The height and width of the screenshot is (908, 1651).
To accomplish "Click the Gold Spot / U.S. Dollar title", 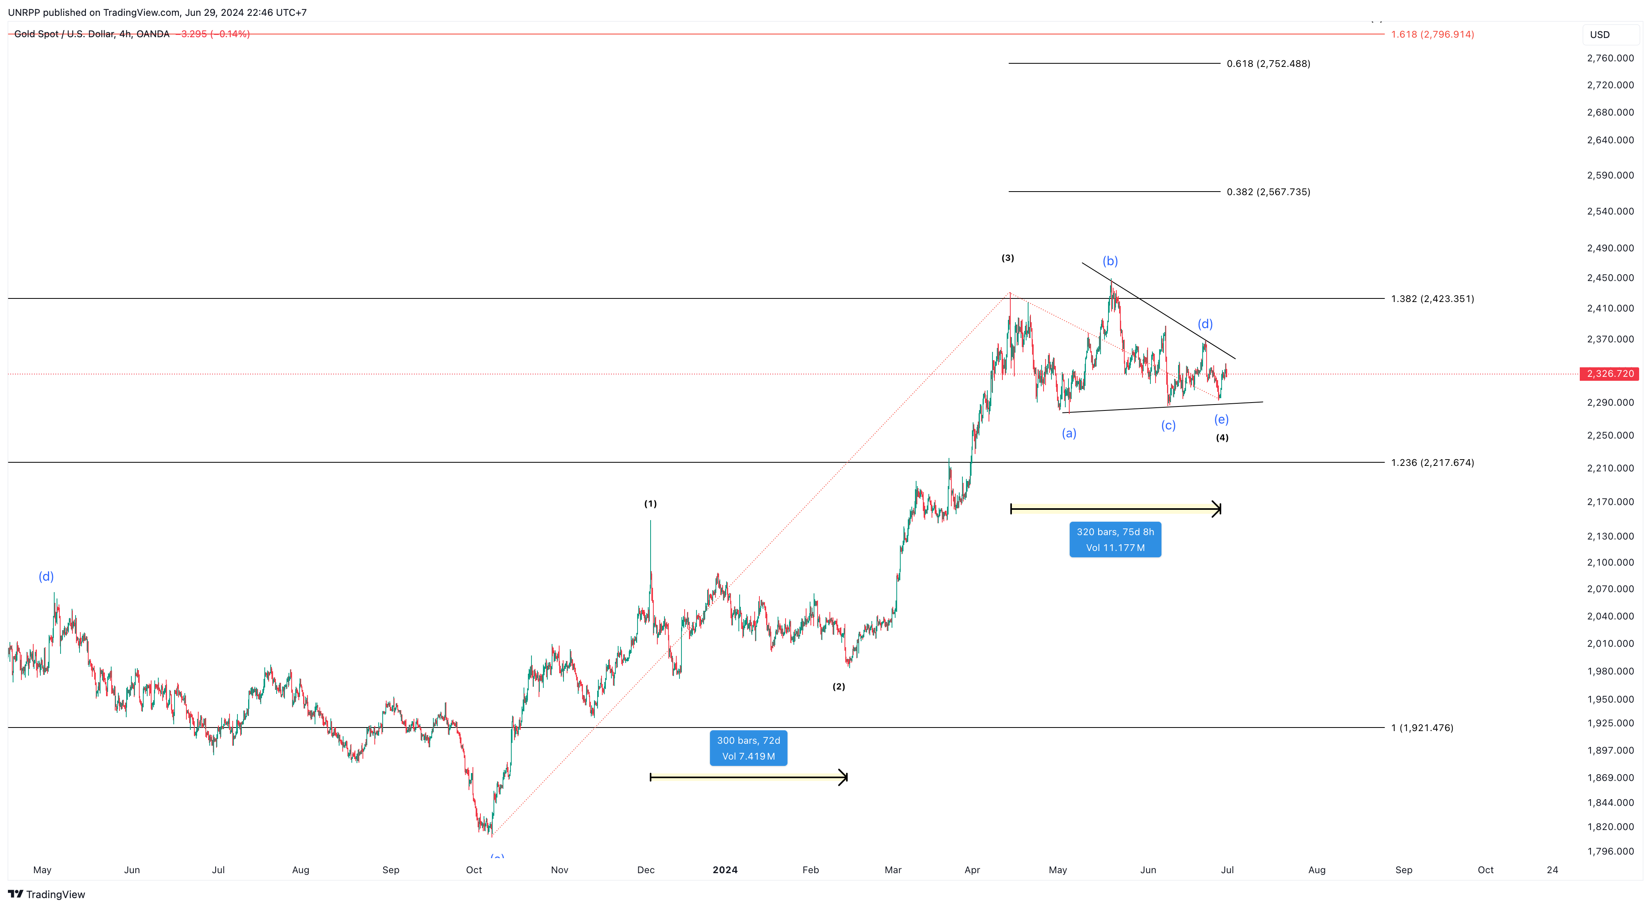I will pos(92,34).
